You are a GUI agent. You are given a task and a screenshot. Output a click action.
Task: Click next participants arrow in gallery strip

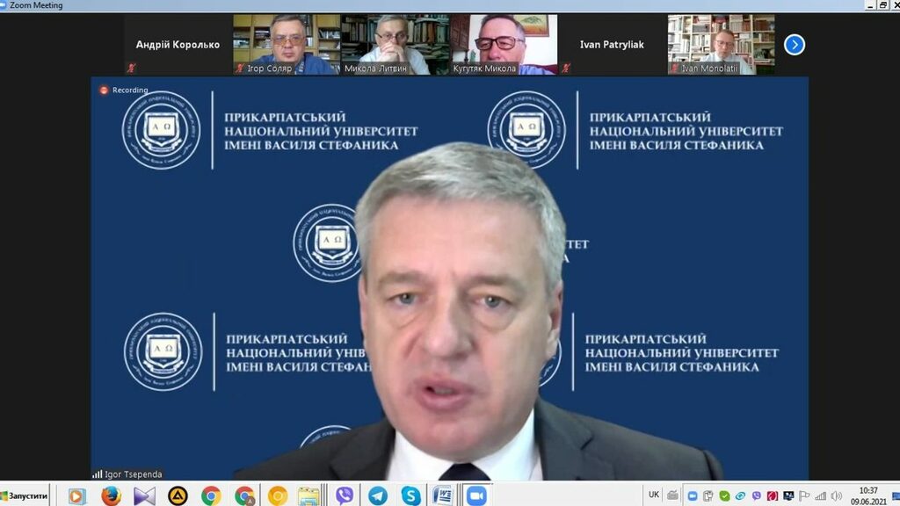(794, 45)
